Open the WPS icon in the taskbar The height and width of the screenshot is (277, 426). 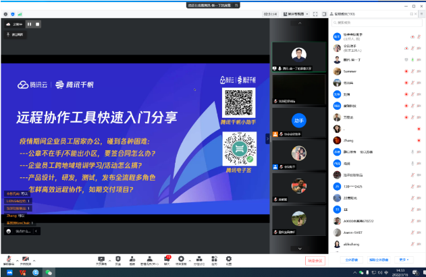point(23,272)
